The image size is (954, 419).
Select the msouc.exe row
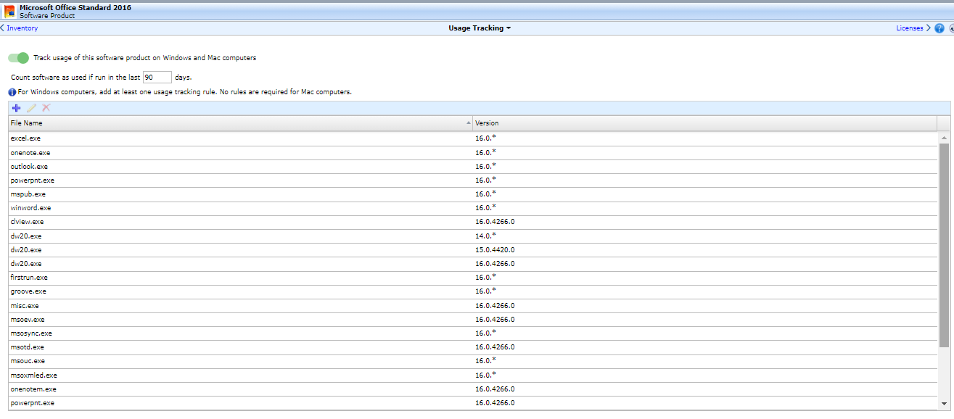472,361
